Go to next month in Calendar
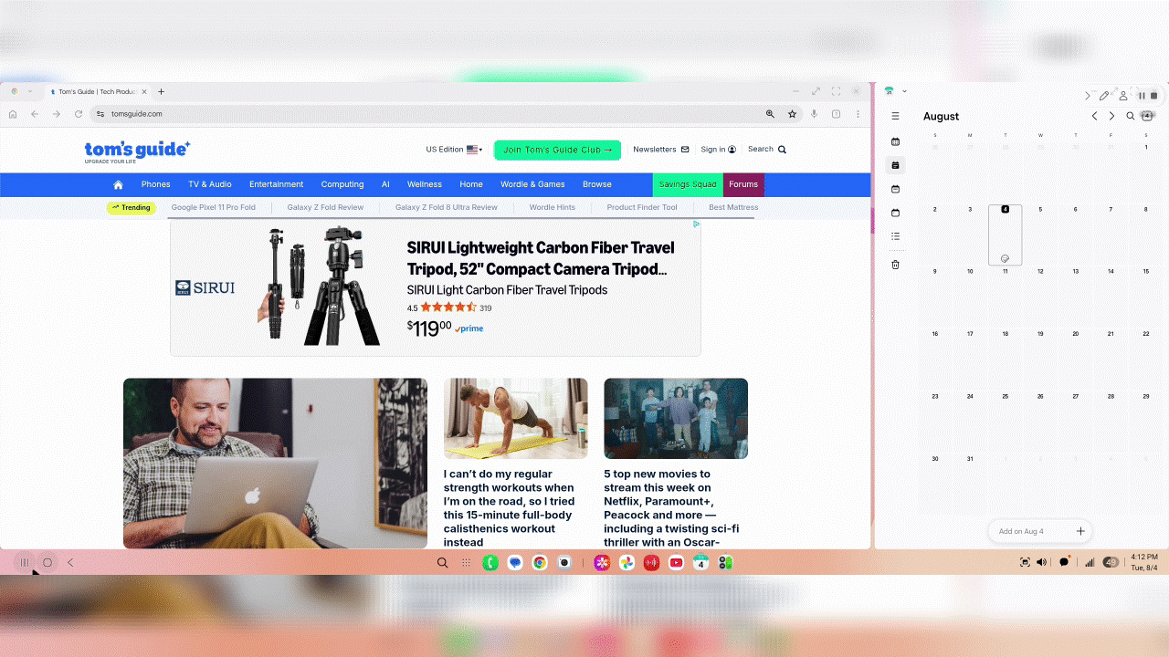Image resolution: width=1169 pixels, height=657 pixels. pyautogui.click(x=1111, y=116)
